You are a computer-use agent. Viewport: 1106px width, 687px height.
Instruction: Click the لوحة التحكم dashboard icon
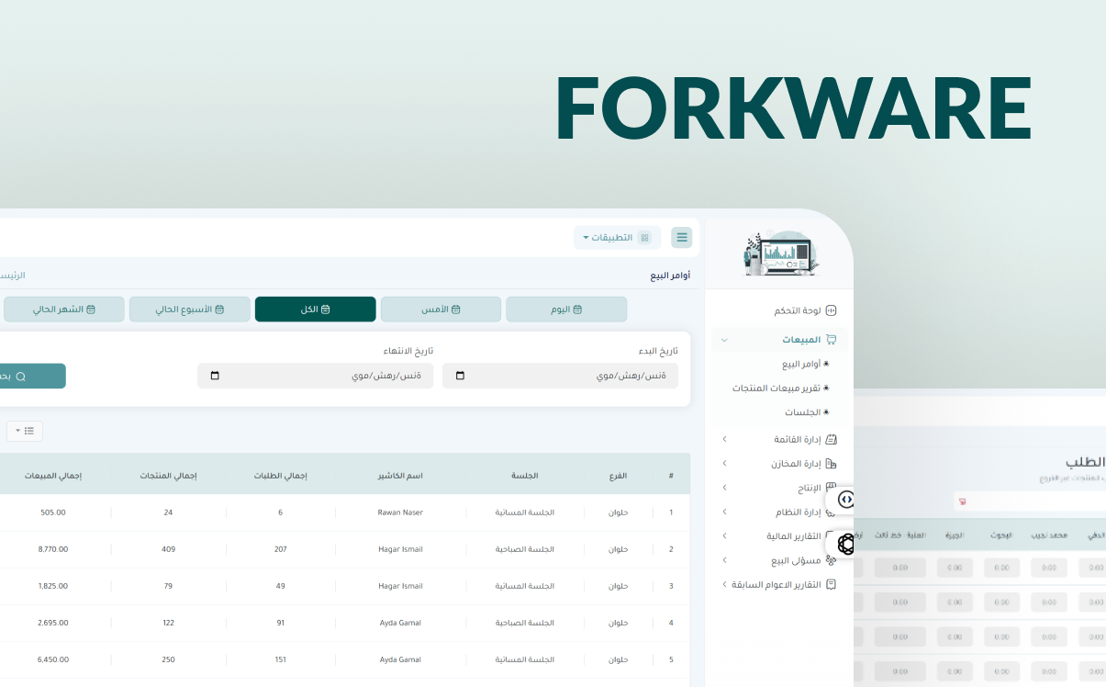tap(832, 310)
